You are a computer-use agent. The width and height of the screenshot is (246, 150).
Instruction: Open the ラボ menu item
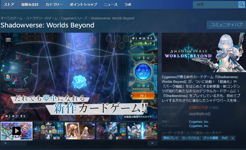(x=128, y=4)
